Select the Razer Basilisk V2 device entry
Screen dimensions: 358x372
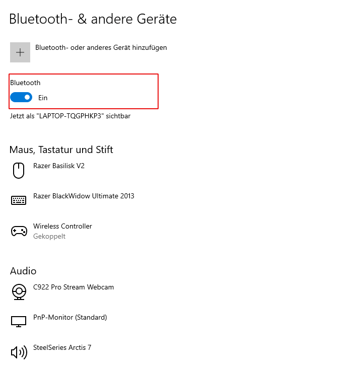(59, 166)
